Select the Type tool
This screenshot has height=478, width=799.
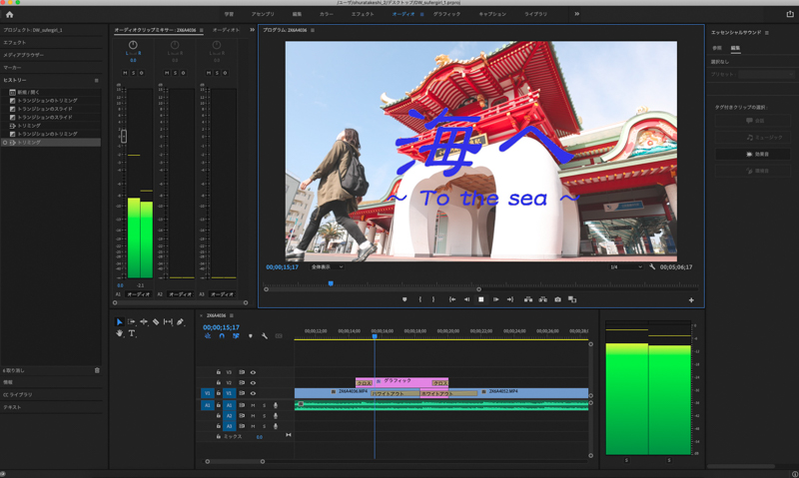[x=131, y=333]
